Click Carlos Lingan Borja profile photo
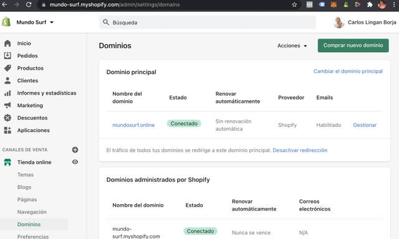Viewport: 399px width, 239px height. [339, 22]
